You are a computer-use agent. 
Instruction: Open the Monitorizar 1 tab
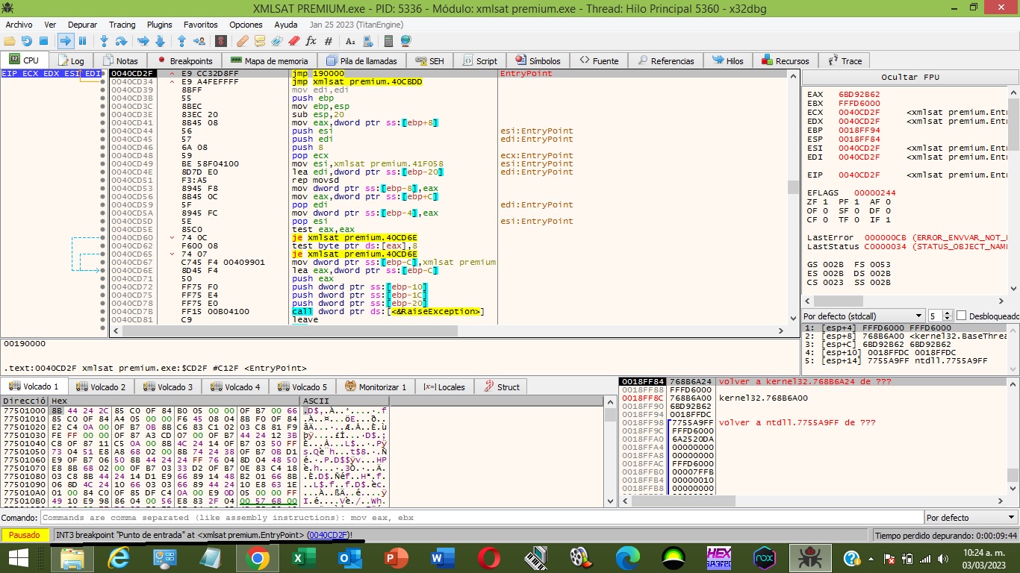pos(376,386)
